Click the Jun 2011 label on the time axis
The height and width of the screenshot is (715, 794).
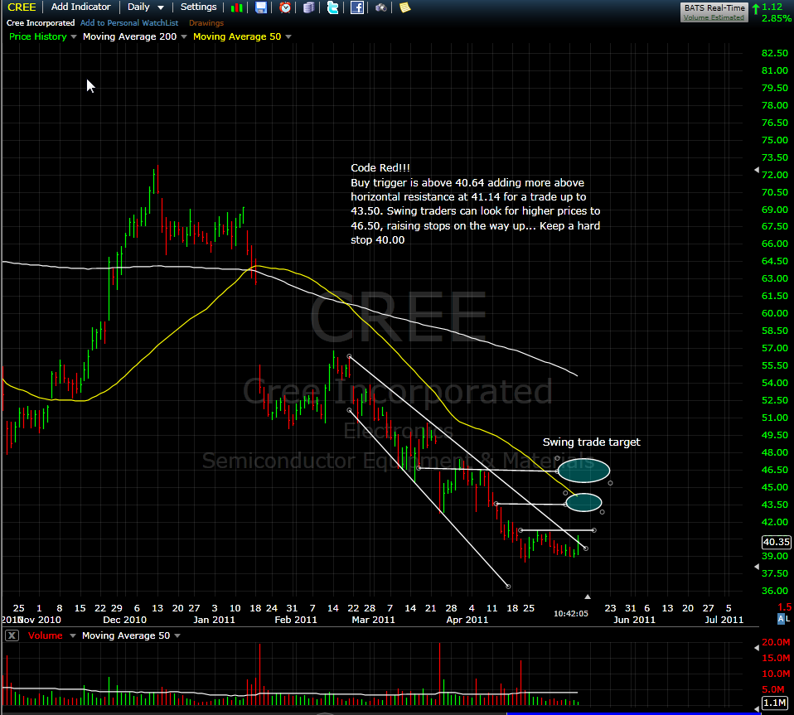point(634,620)
